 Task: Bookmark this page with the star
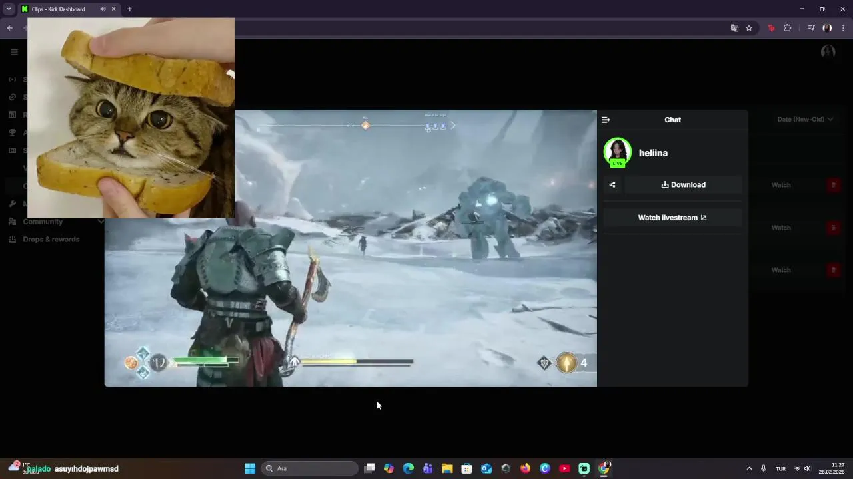tap(749, 28)
